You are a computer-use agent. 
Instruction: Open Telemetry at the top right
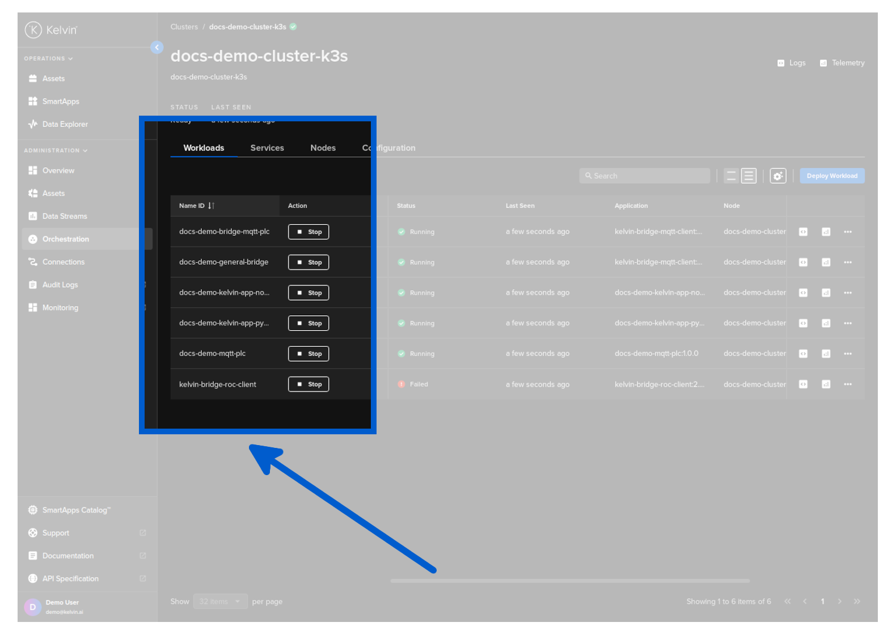tap(842, 63)
